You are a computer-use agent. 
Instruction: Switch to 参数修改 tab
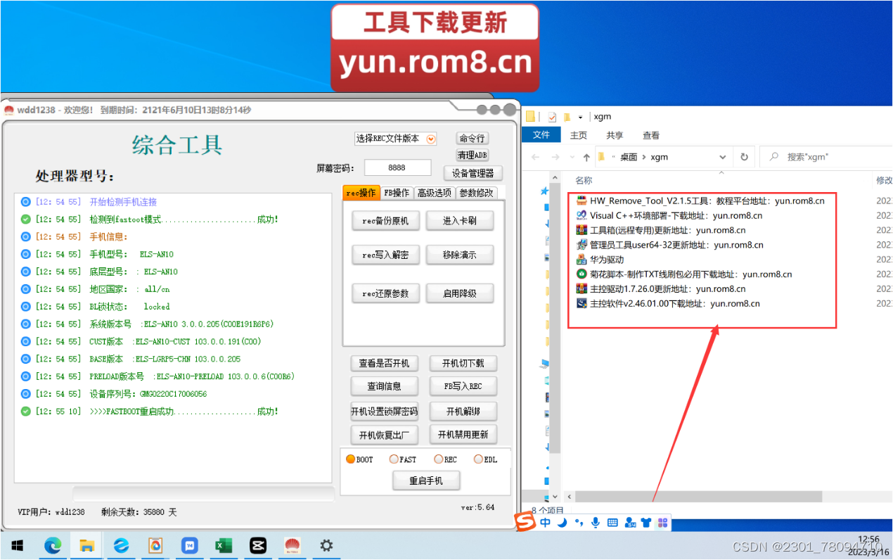click(x=476, y=193)
